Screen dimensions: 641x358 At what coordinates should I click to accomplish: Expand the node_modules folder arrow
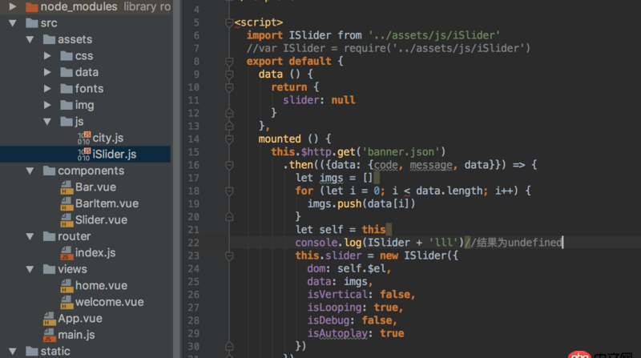(x=12, y=6)
